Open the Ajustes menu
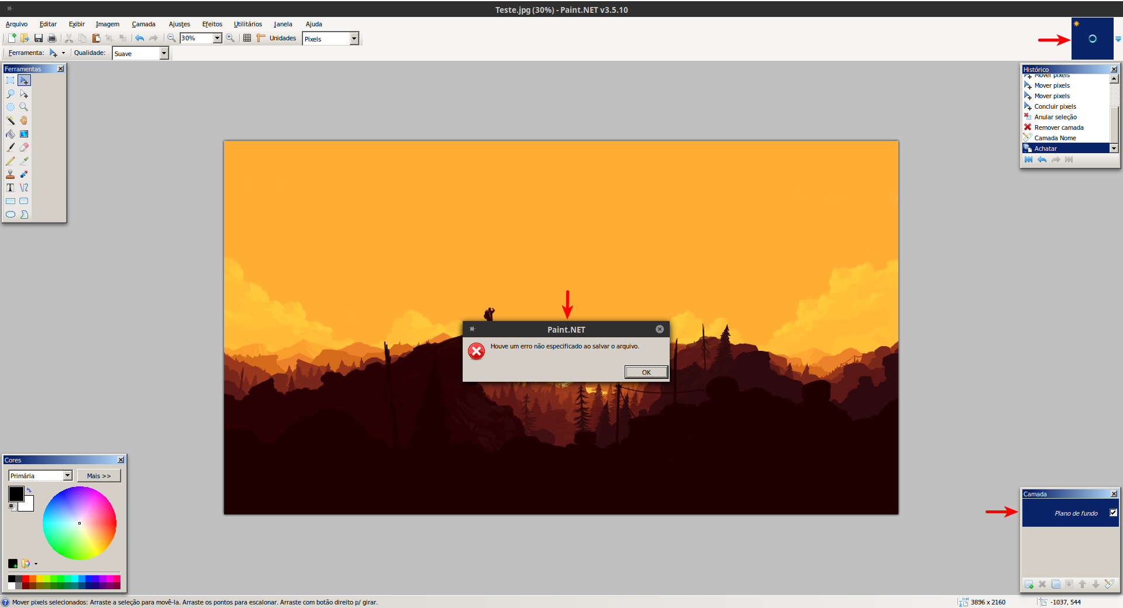Screen dimensions: 1123x608 [x=179, y=24]
